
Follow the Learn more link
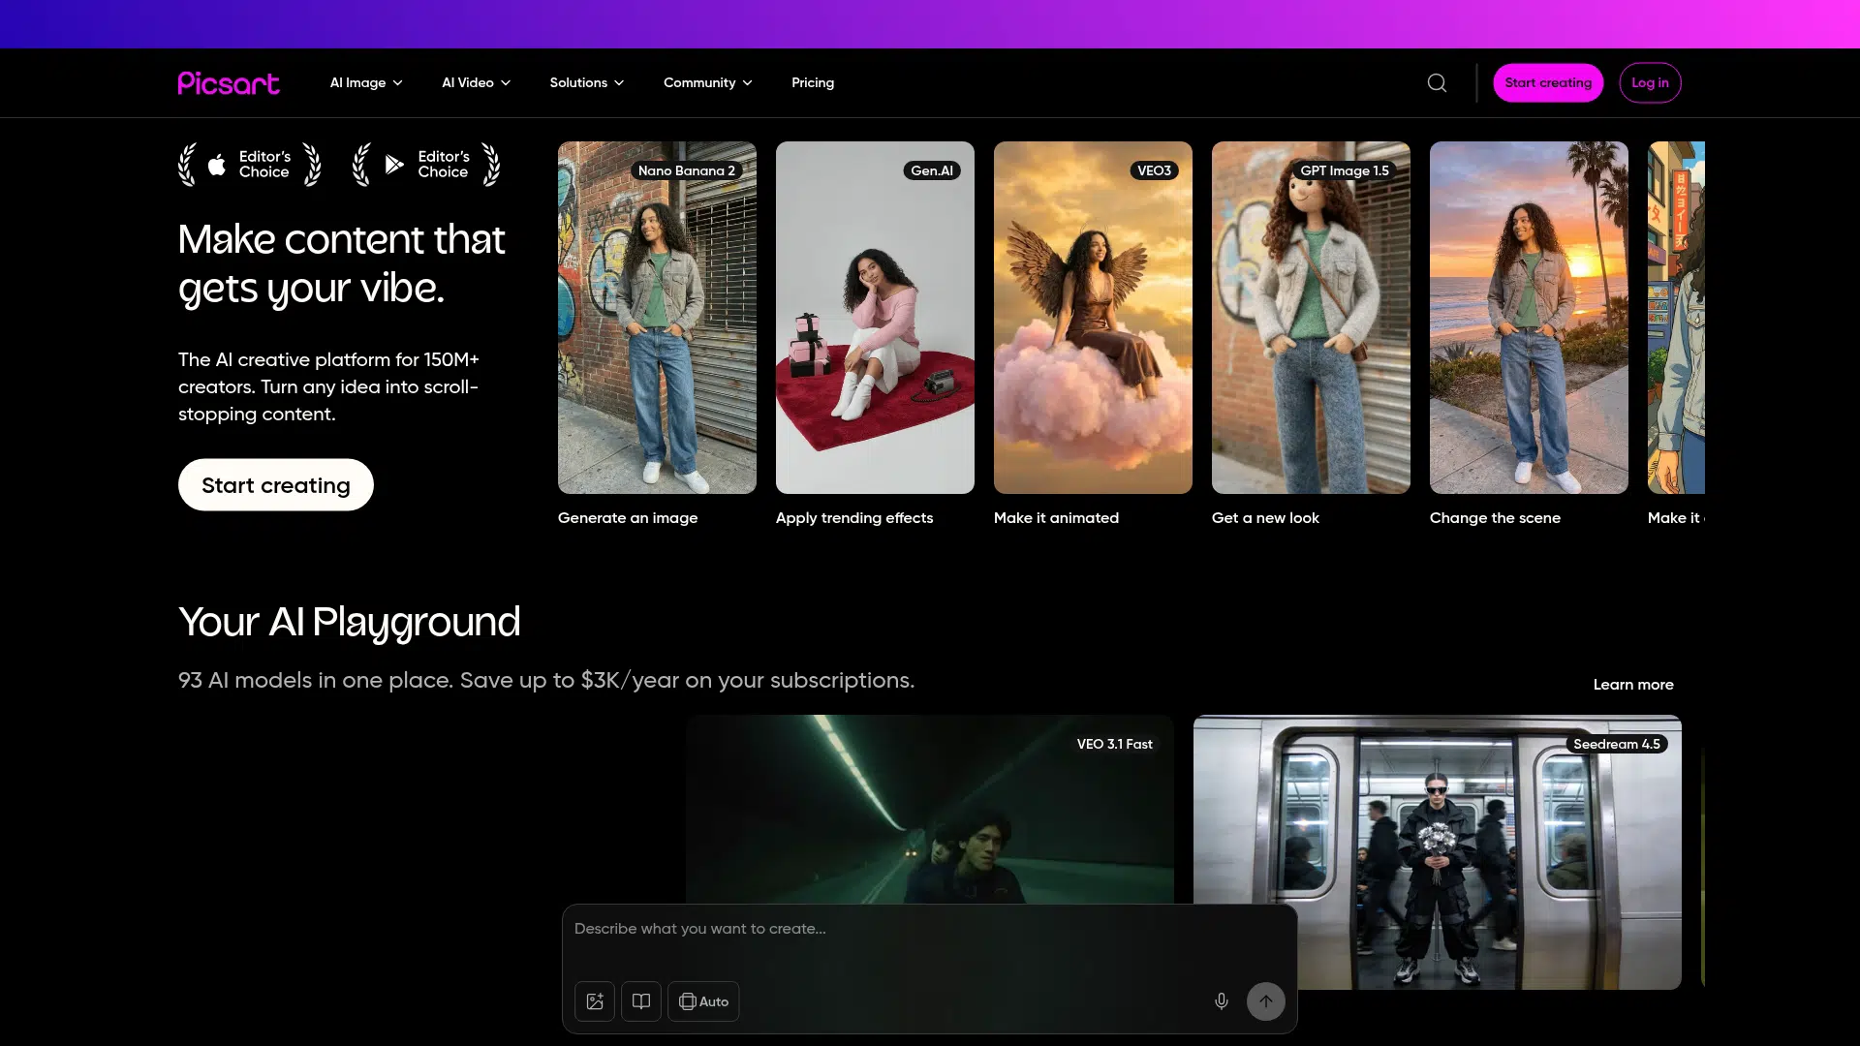pos(1632,685)
